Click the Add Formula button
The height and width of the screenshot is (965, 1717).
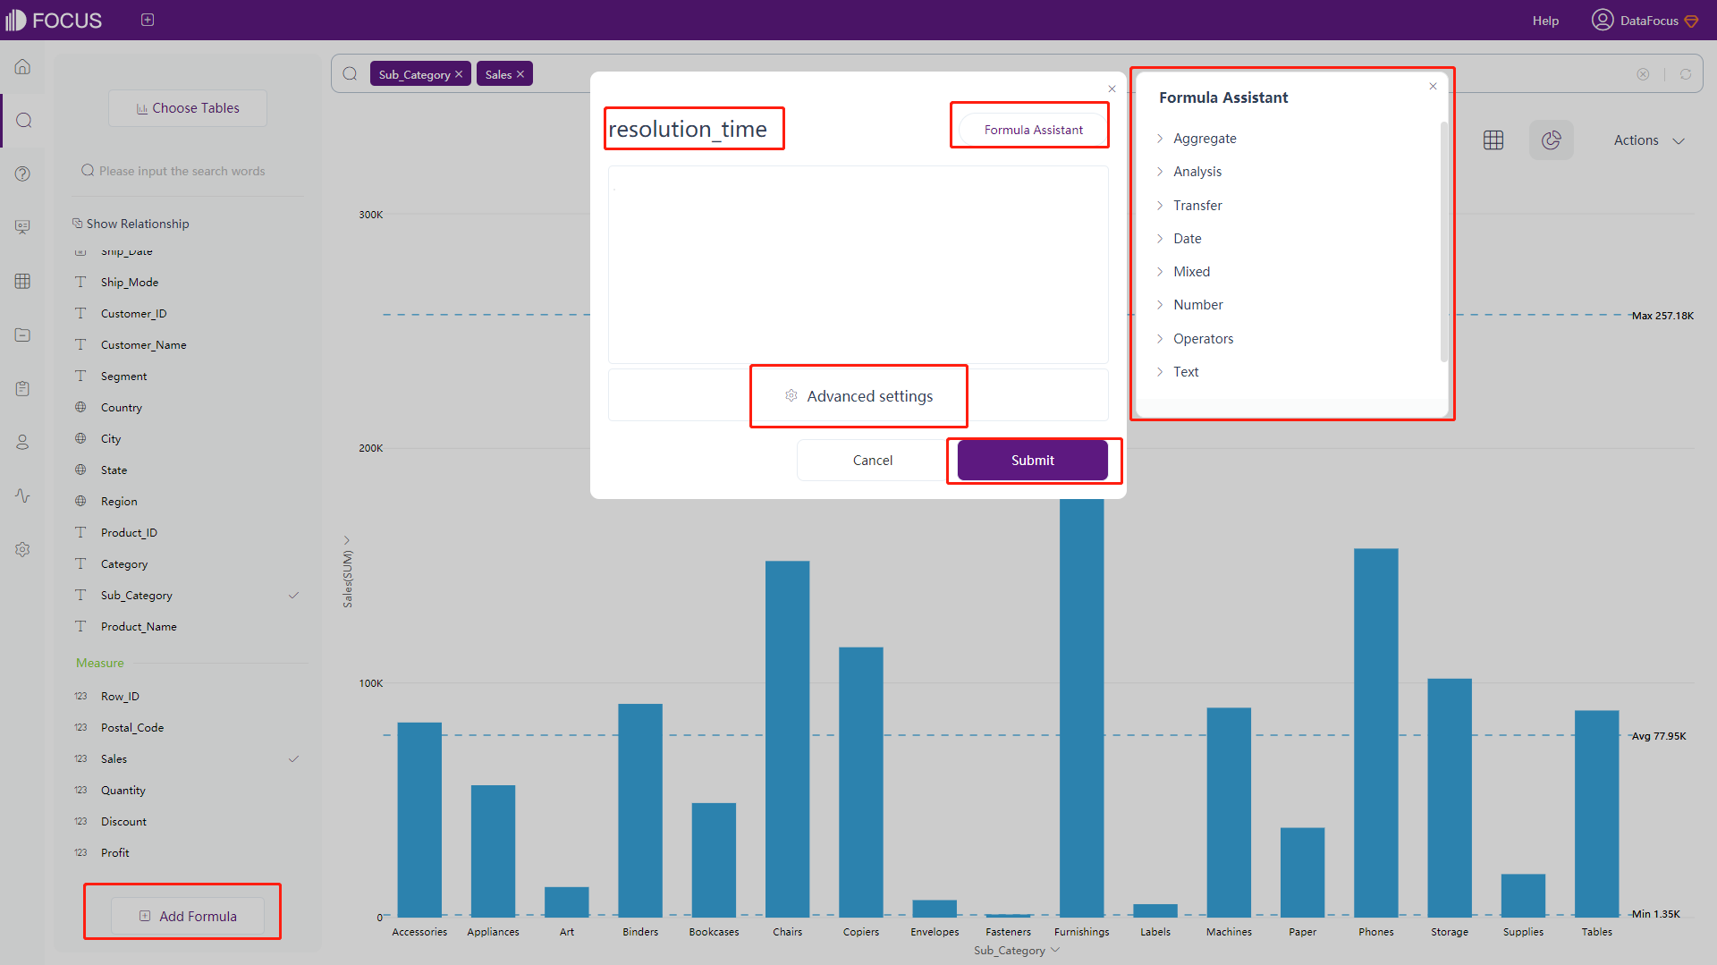188,916
